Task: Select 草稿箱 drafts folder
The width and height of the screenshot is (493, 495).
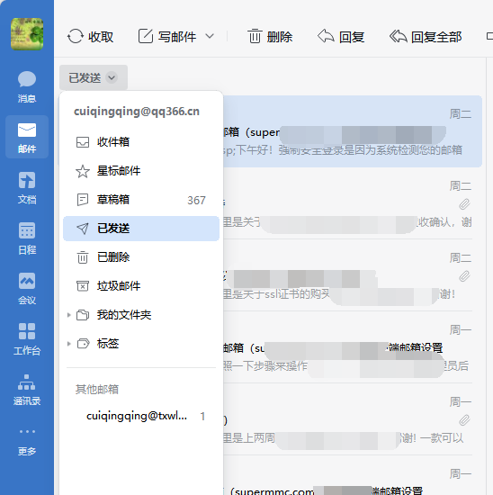Action: (x=141, y=200)
